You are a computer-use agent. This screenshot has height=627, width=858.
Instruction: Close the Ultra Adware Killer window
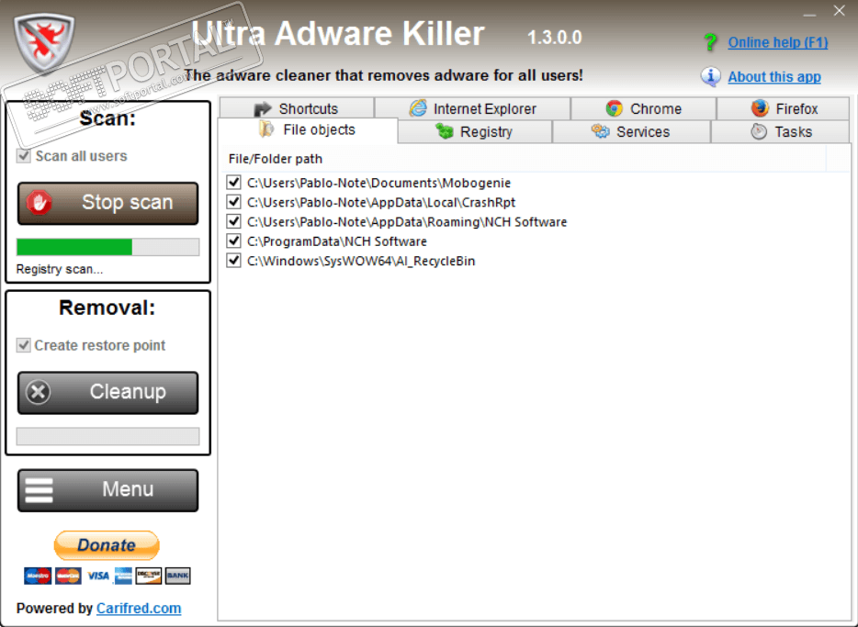[839, 11]
